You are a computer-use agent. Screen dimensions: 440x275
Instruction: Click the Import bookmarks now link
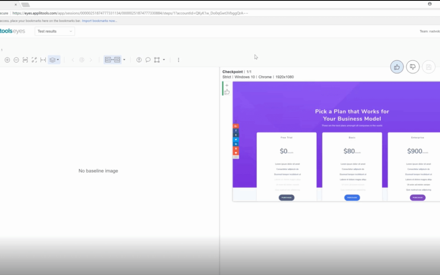tap(99, 21)
